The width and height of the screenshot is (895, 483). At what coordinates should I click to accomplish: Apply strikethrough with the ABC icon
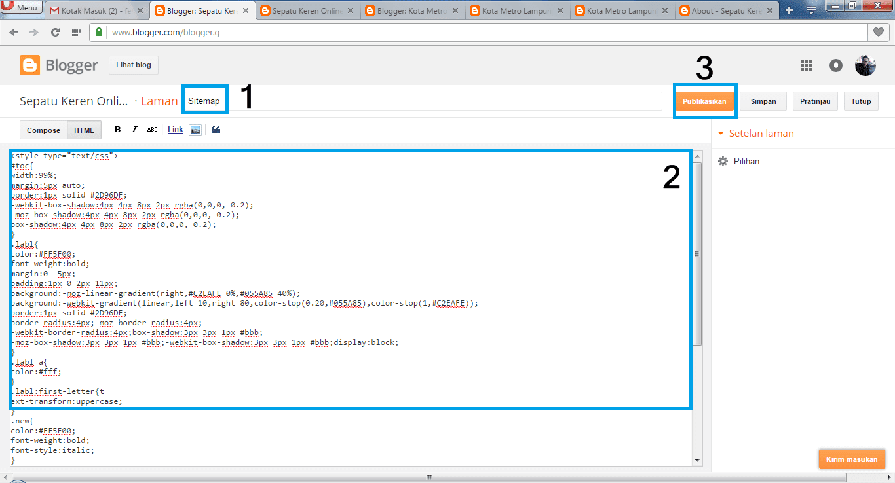coord(152,130)
